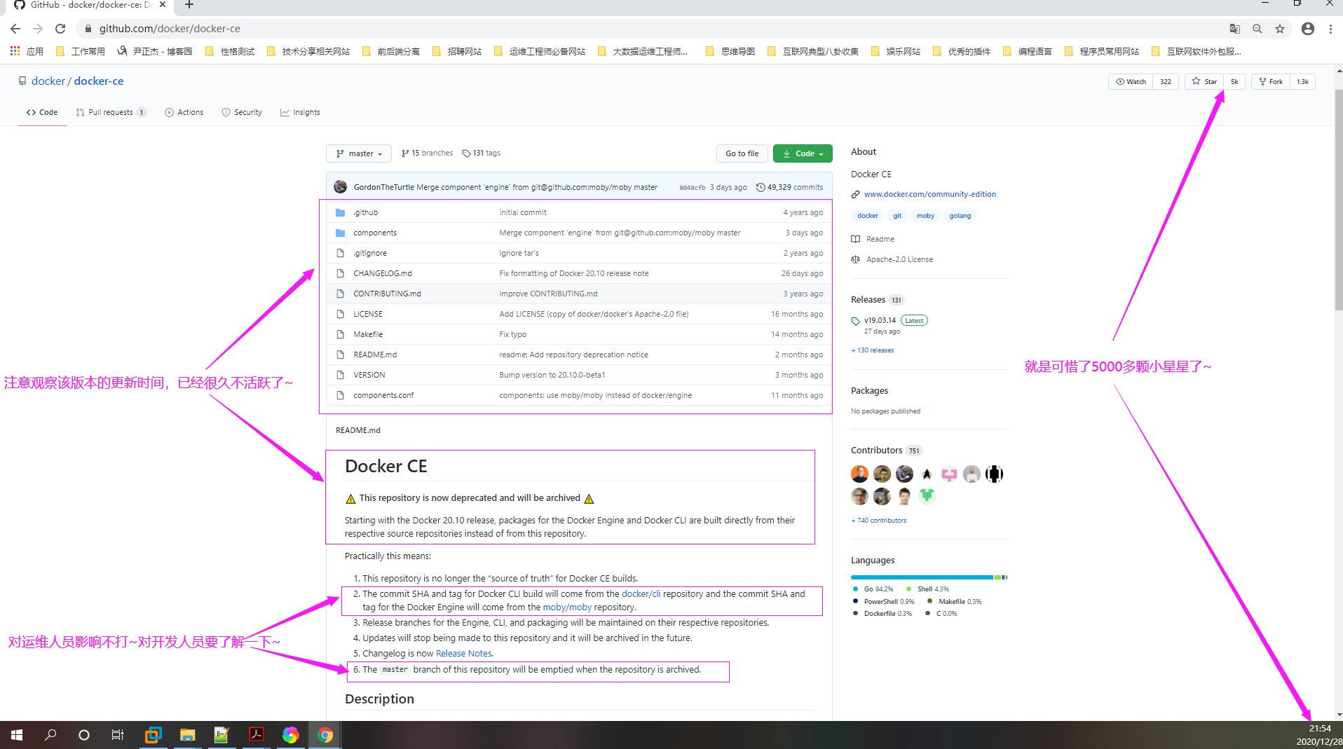1343x749 pixels.
Task: Toggle Watch for the docker-ce repository
Action: tap(1131, 82)
